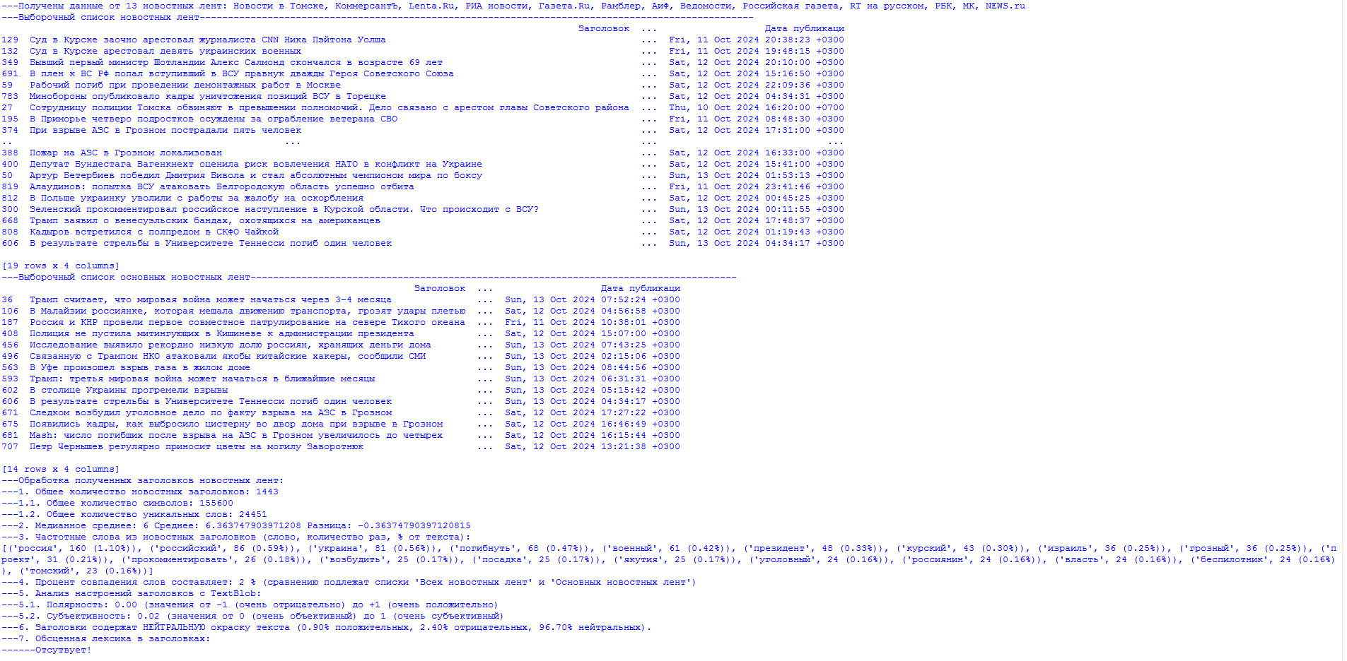The height and width of the screenshot is (661, 1347).
Task: Select headline 'Рабочий погиб при проведении демонтажных работ в Москве'
Action: [x=185, y=85]
